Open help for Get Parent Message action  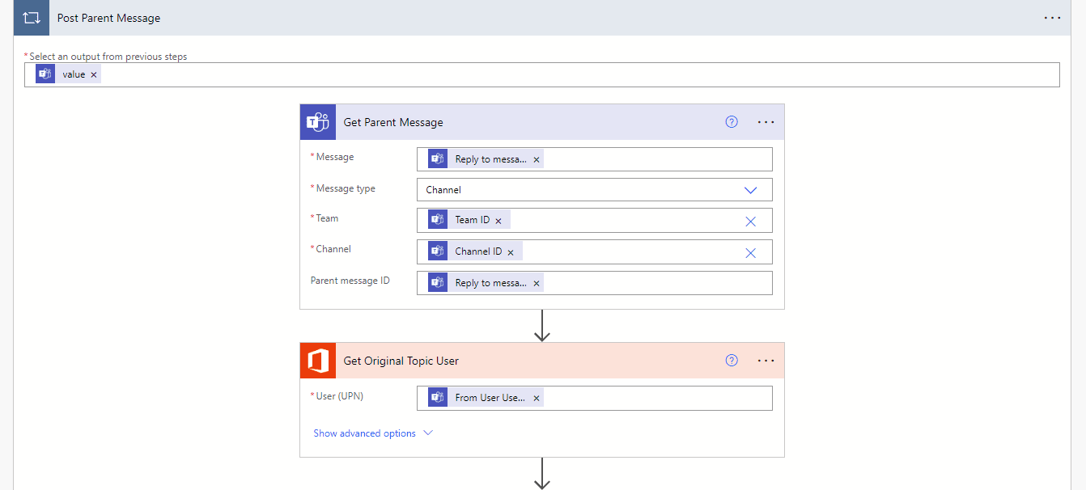point(732,122)
